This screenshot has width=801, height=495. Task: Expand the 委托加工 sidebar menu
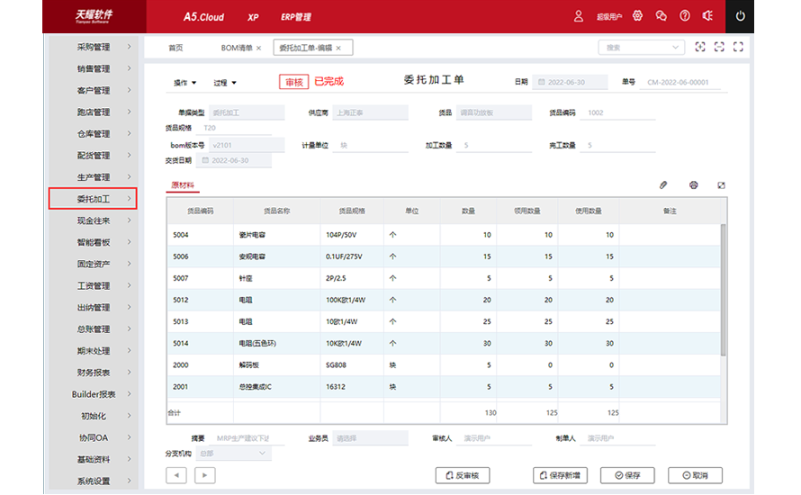(93, 199)
